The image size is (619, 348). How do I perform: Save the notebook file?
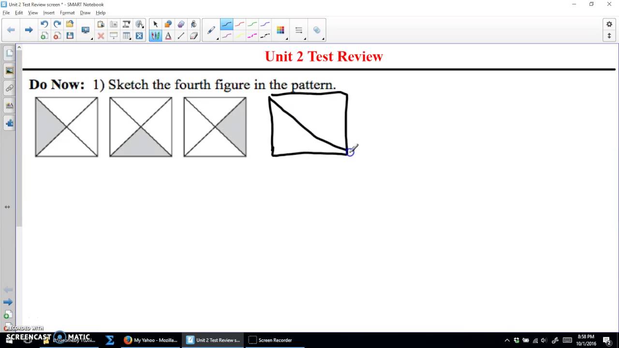pos(70,36)
